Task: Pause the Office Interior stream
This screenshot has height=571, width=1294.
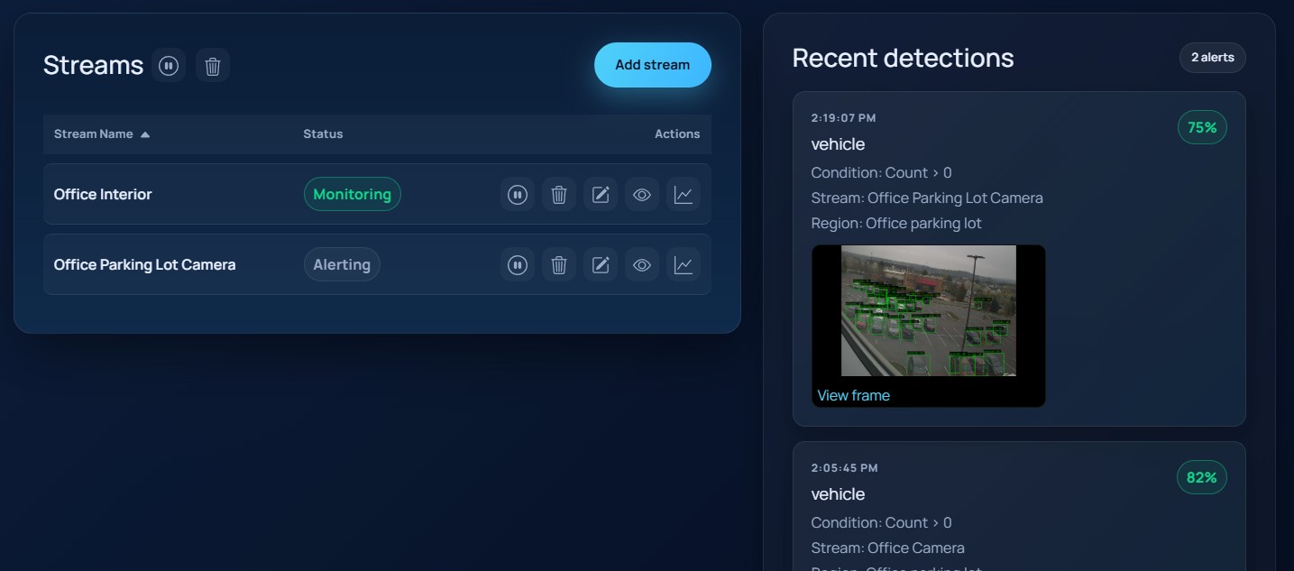Action: click(517, 194)
